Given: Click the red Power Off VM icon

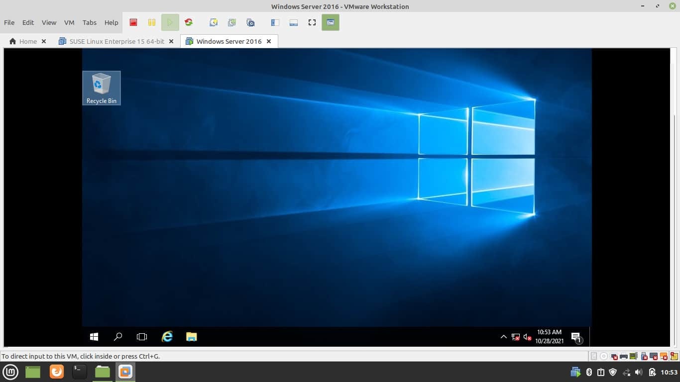Looking at the screenshot, I should point(133,22).
